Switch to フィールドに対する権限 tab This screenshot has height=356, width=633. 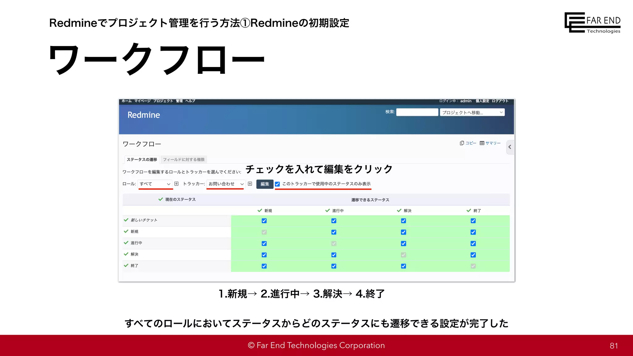click(184, 159)
